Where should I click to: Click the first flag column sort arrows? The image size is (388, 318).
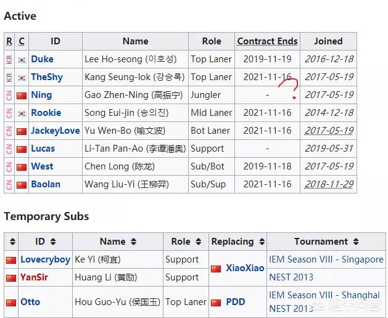click(12, 242)
